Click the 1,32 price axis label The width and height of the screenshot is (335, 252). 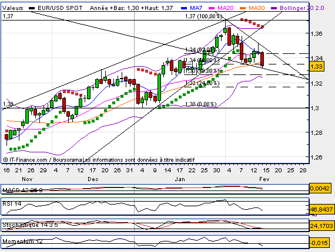[x=316, y=83]
